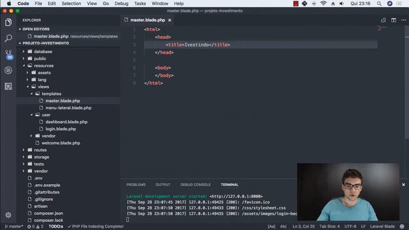Image resolution: width=409 pixels, height=230 pixels.
Task: Change Tab Size: 4 indentation setting
Action: [330, 226]
